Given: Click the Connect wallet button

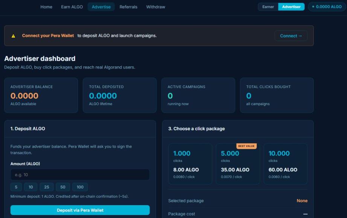Looking at the screenshot, I should (291, 36).
